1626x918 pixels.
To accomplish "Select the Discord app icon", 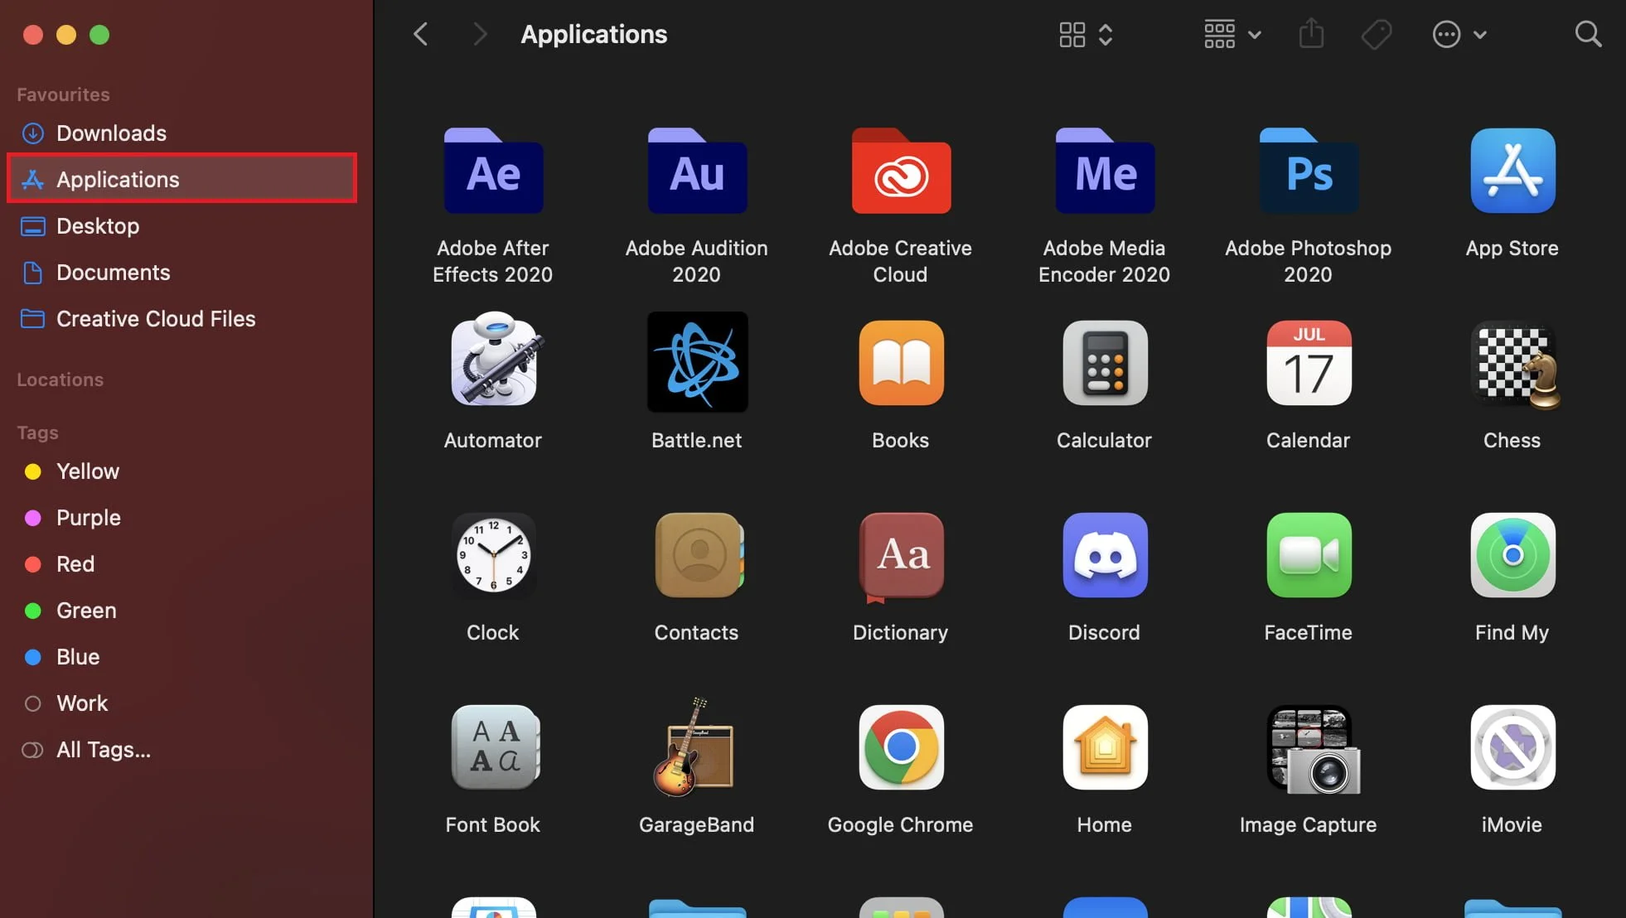I will (1105, 554).
